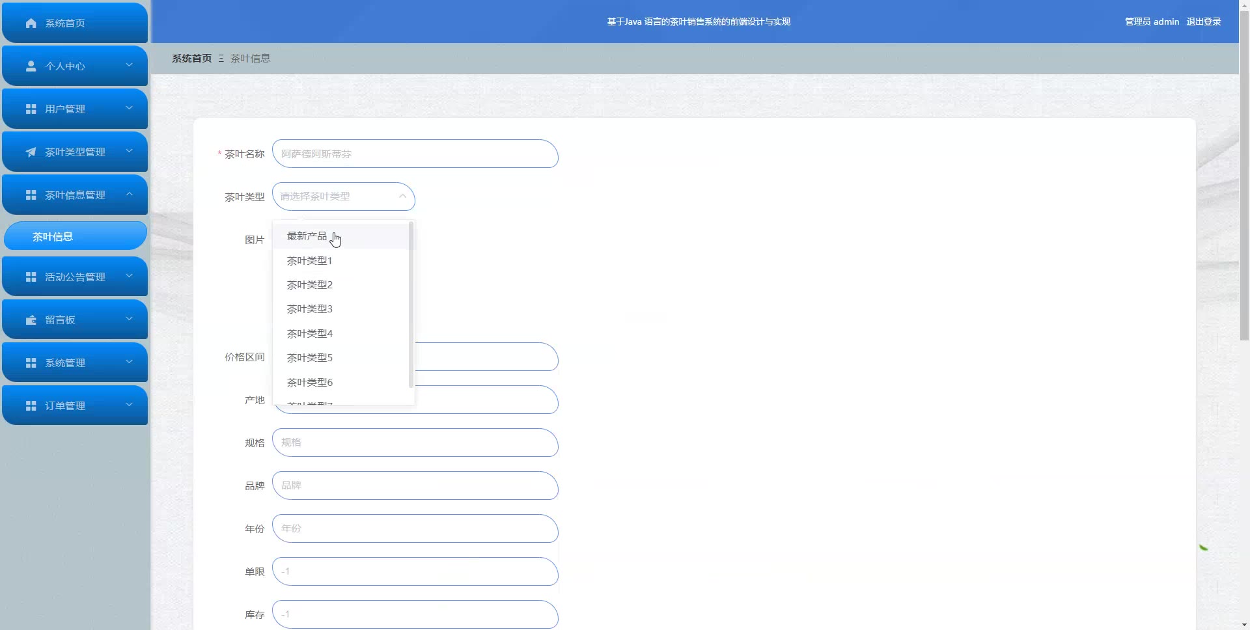Screen dimensions: 1250x630
Task: Click the paper plane icon beside 茶叶类型管理
Action: coord(31,152)
